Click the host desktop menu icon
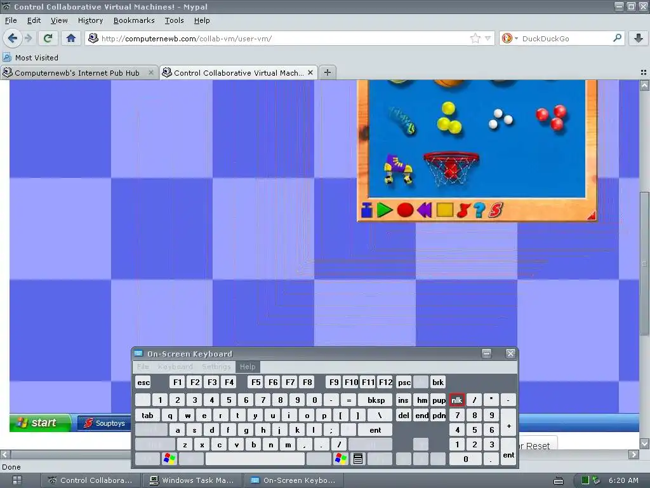Viewport: 650px width, 488px height. click(17, 480)
